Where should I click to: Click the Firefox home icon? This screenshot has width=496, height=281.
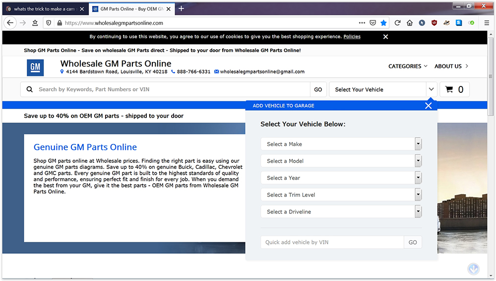(x=410, y=23)
